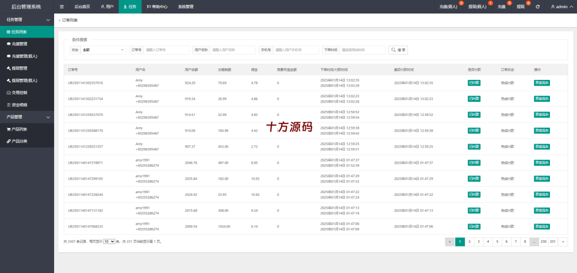Click 资金流水 for order UB2501141259251357
The image size is (577, 273).
(x=542, y=146)
